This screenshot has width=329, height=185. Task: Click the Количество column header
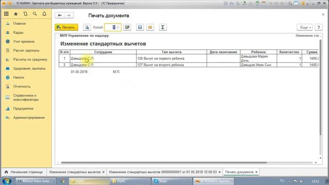point(289,52)
